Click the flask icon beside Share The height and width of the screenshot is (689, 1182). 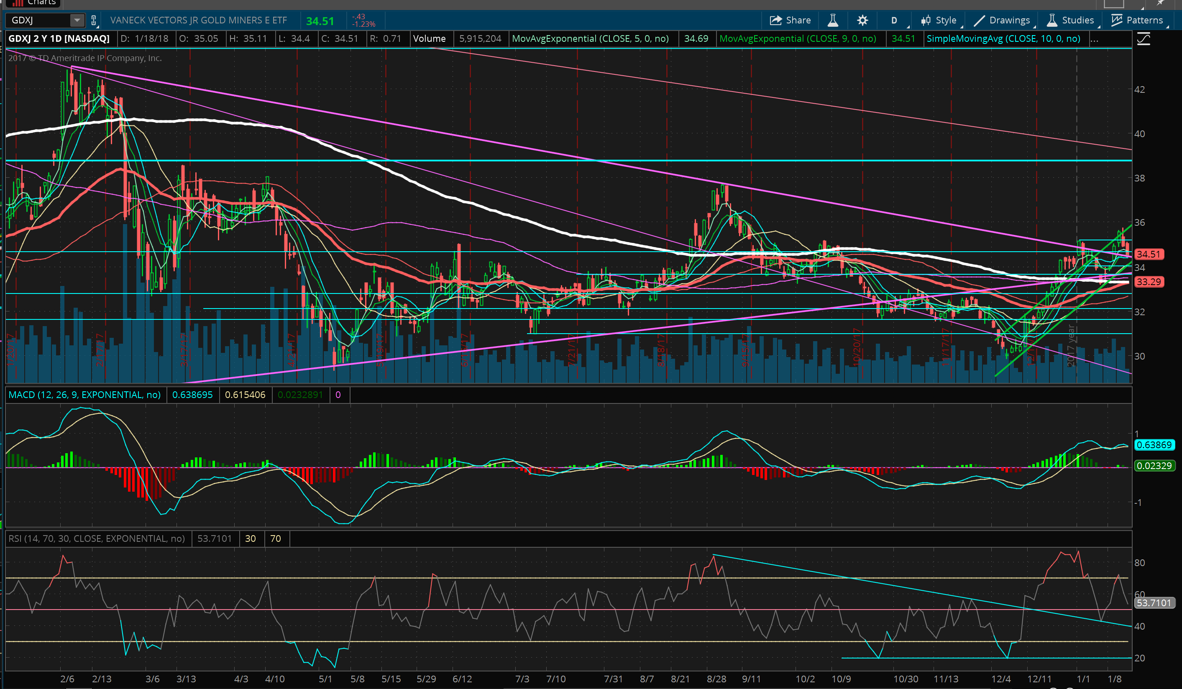click(x=833, y=20)
